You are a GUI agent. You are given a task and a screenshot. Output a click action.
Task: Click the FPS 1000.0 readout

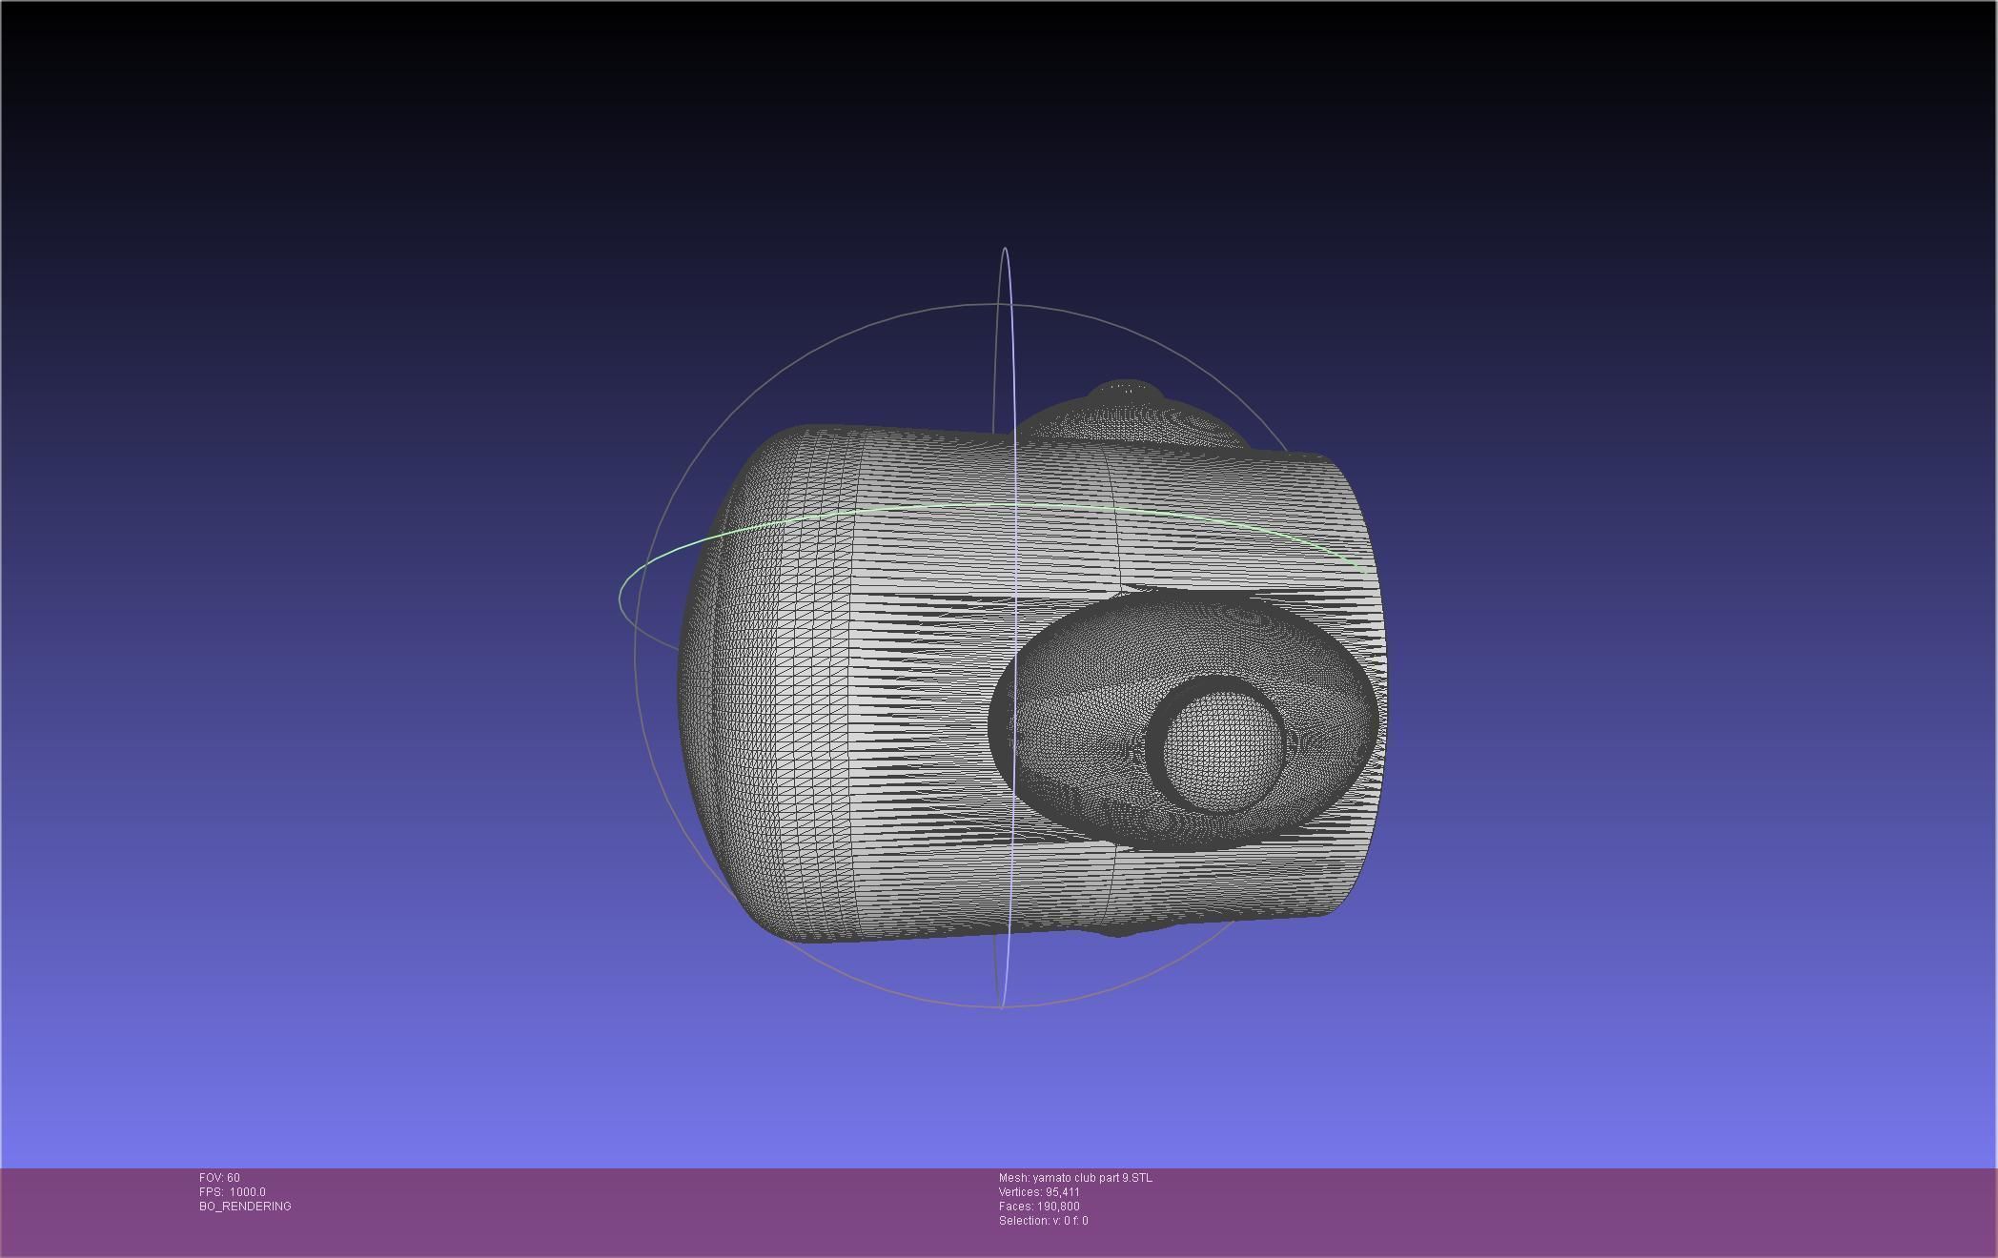click(x=233, y=1192)
